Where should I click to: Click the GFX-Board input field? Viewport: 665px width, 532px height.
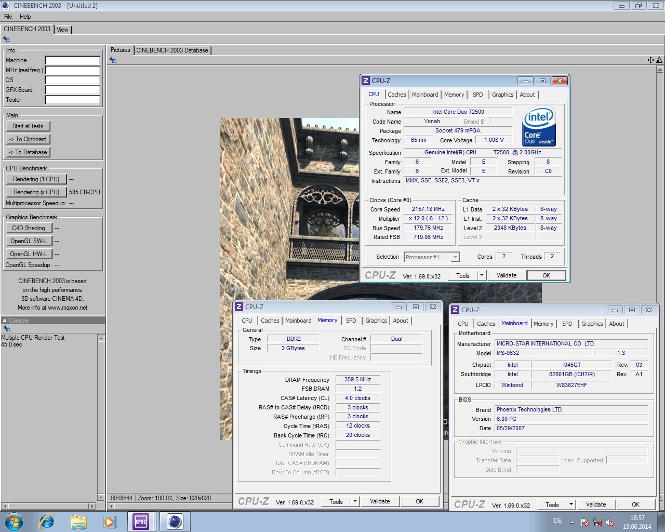[72, 90]
